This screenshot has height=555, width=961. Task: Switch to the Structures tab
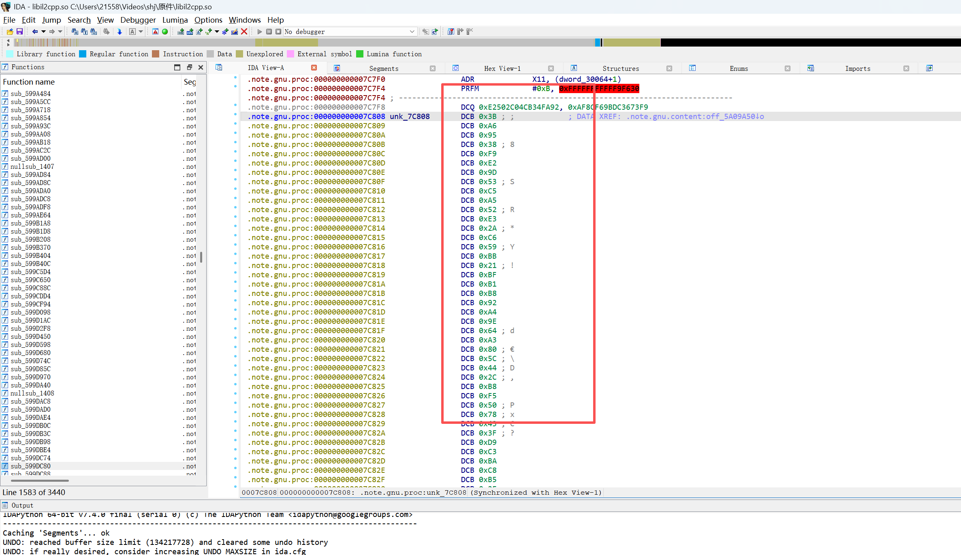[x=620, y=68]
